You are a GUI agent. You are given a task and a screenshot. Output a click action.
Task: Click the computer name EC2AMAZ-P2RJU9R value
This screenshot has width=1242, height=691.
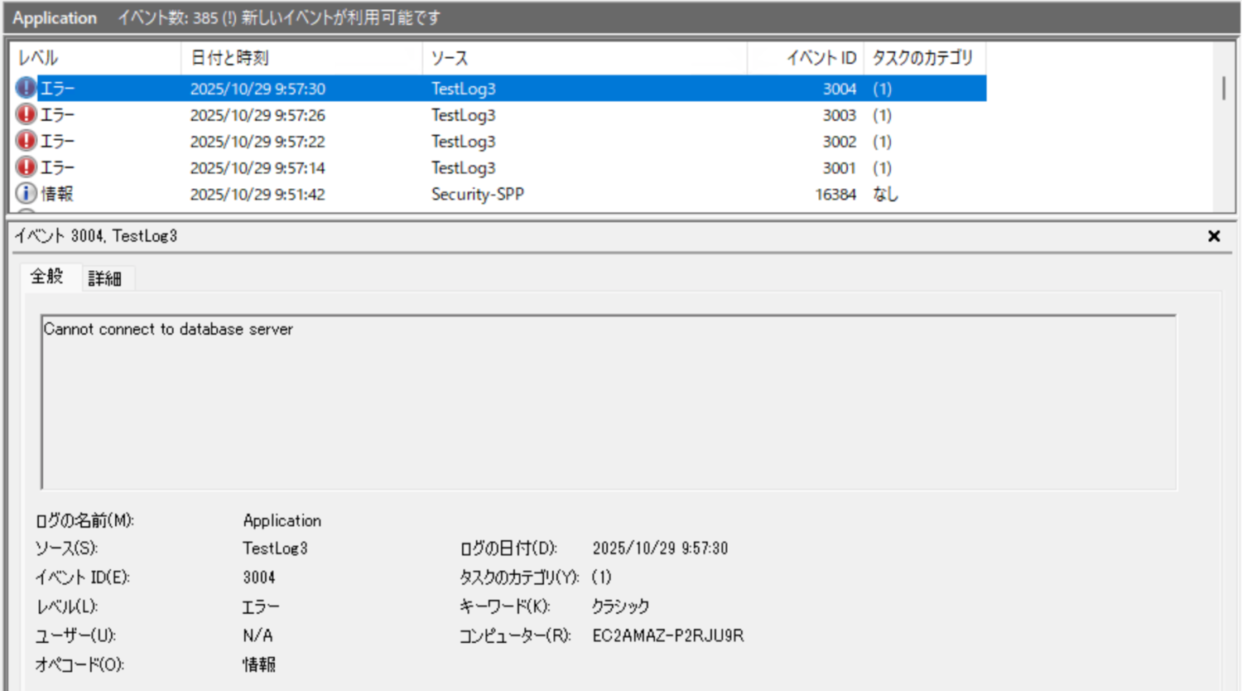668,635
